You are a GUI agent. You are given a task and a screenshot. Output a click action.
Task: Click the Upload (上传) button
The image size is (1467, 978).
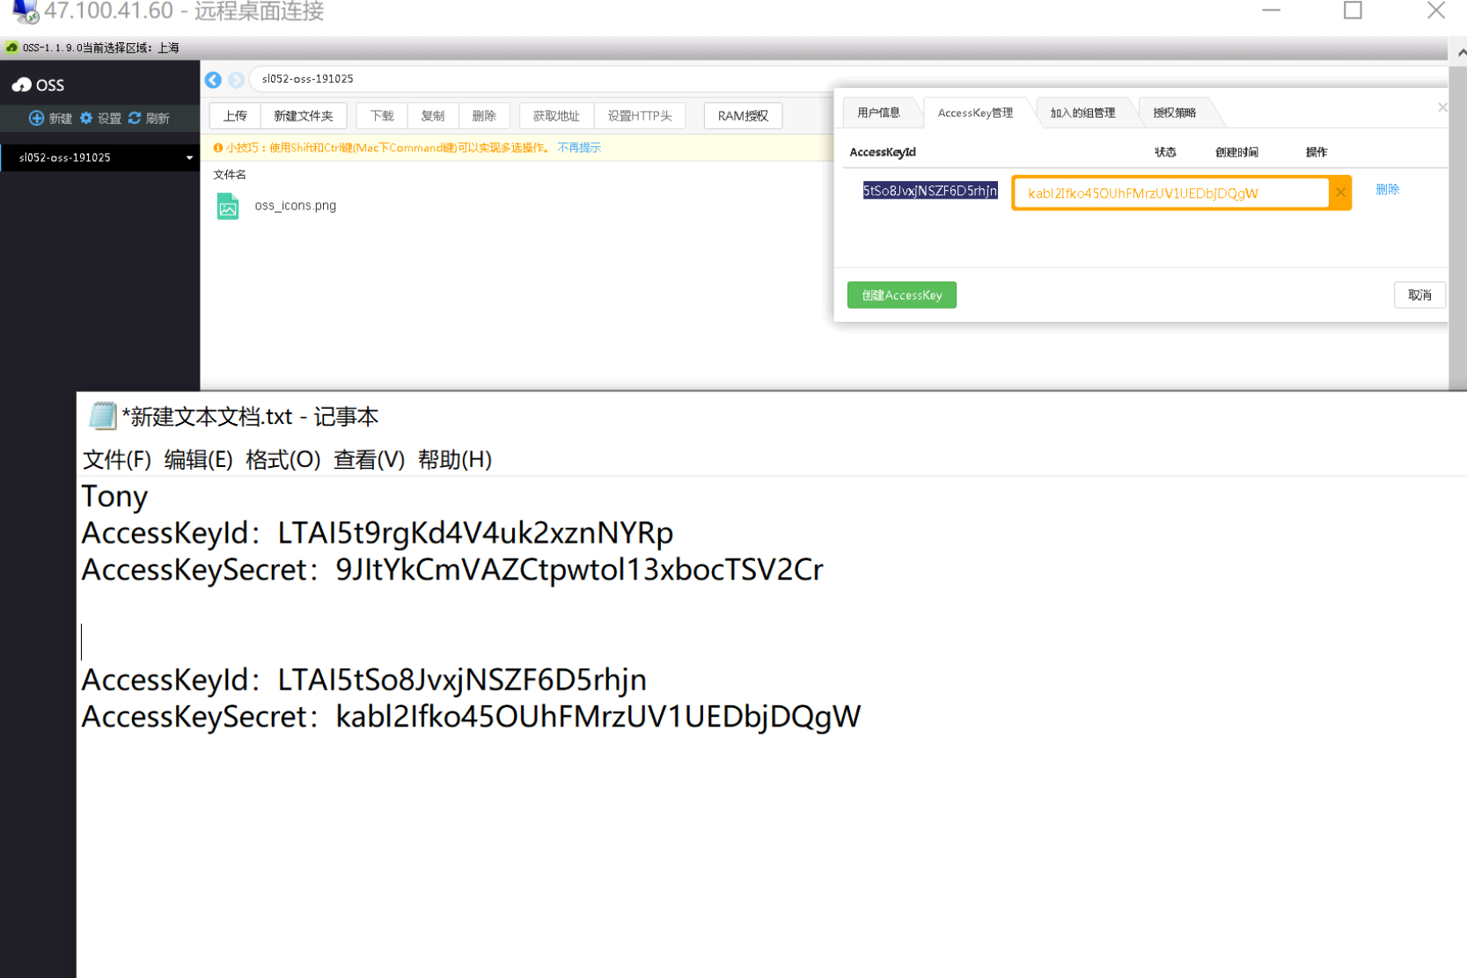235,115
